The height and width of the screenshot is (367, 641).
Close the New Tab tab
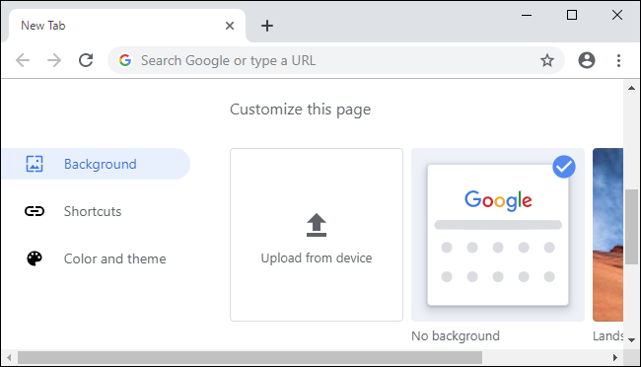point(230,26)
